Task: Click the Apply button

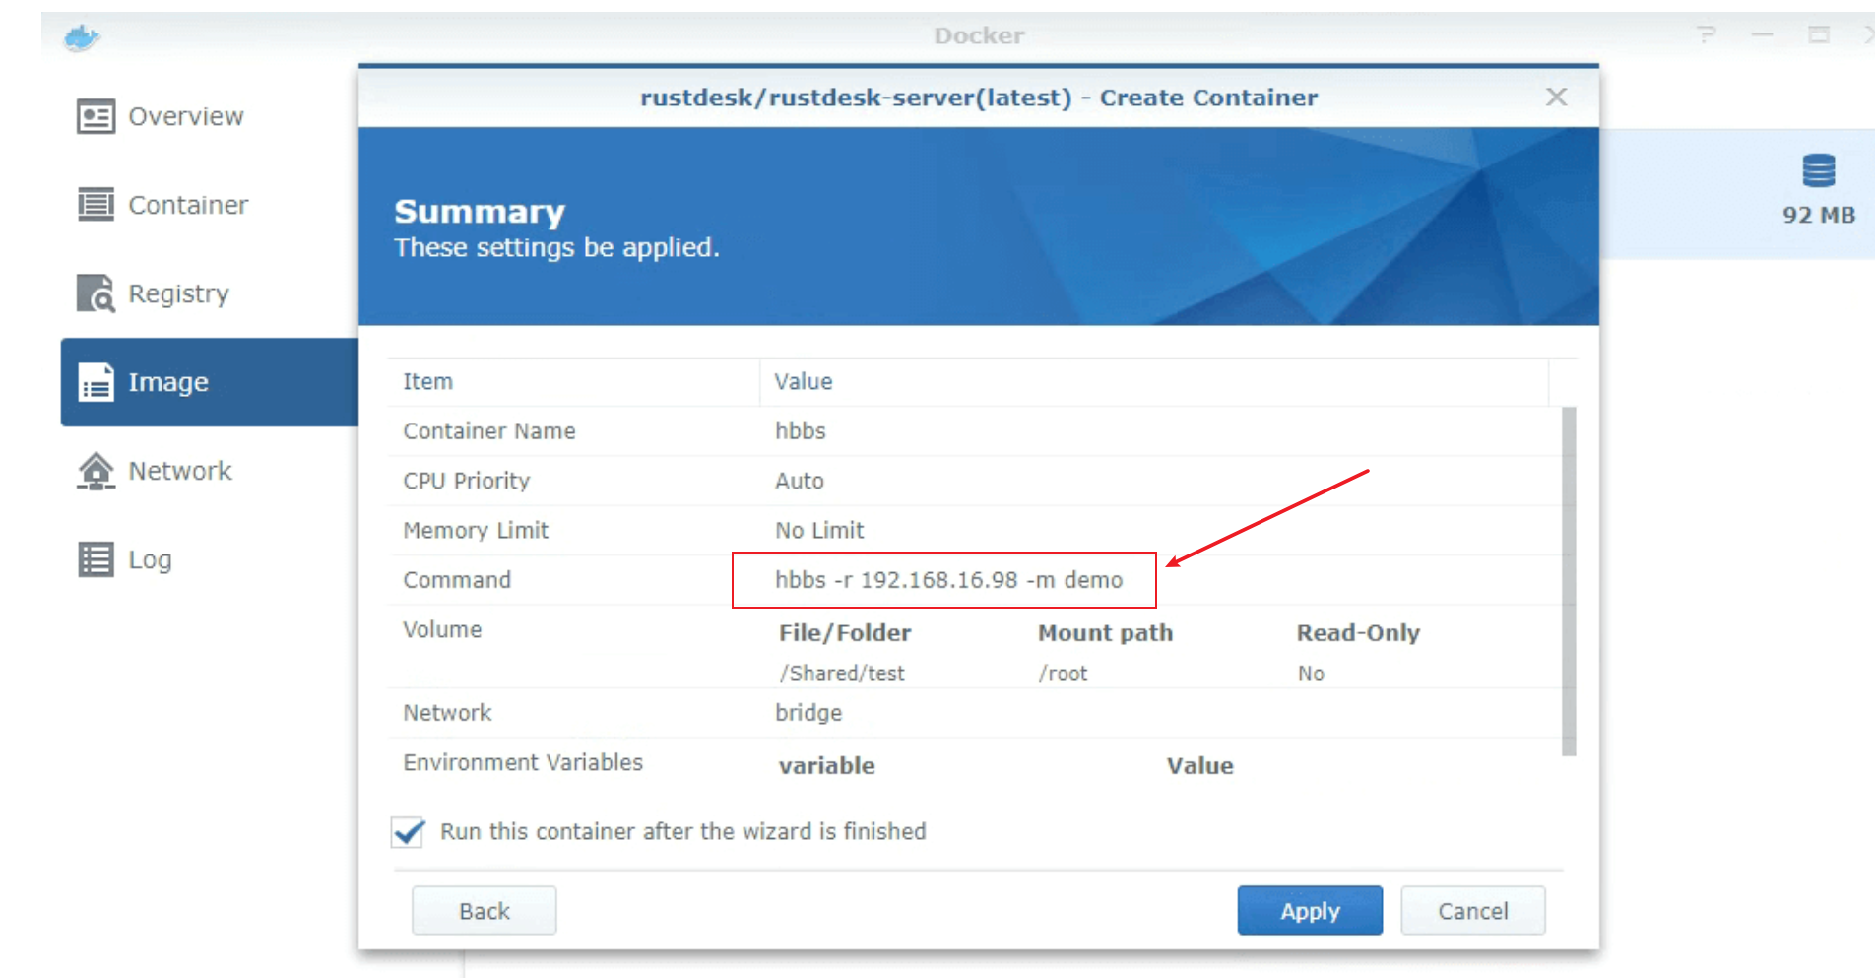Action: [1310, 910]
